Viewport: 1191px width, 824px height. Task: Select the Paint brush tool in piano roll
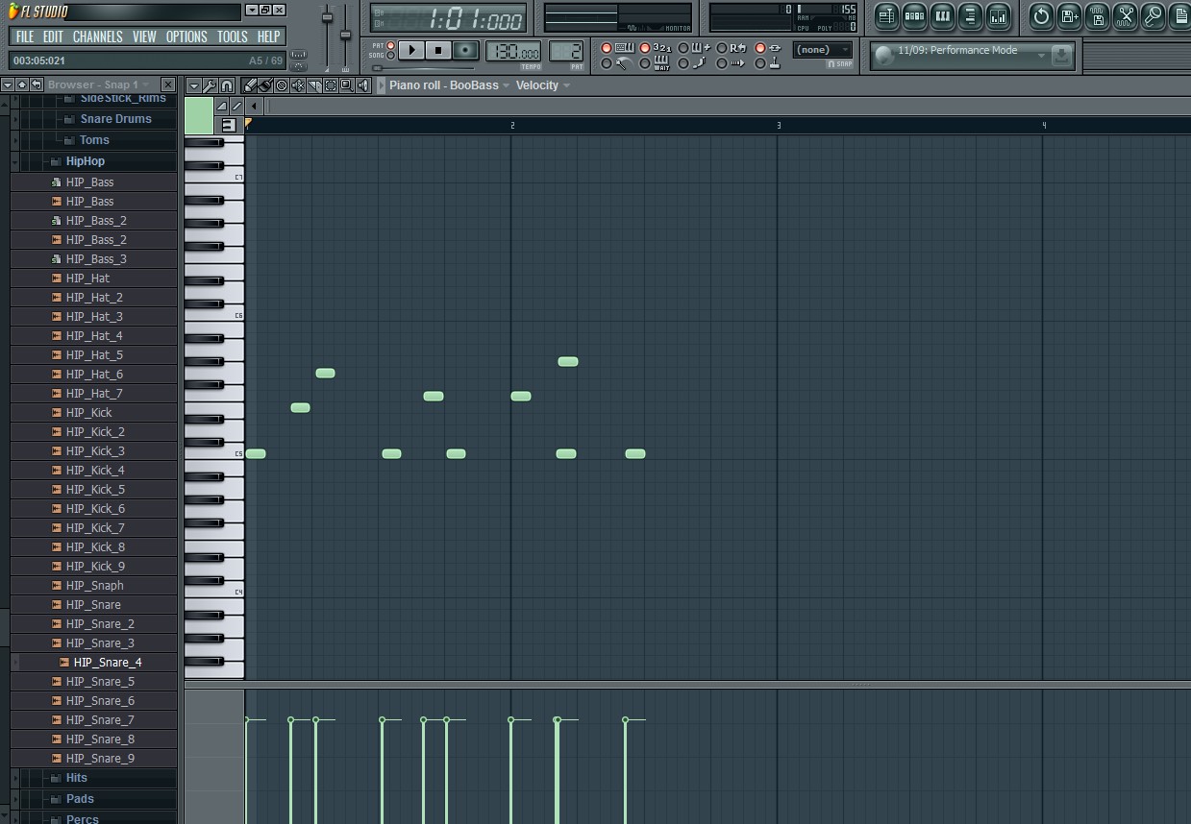click(x=265, y=85)
